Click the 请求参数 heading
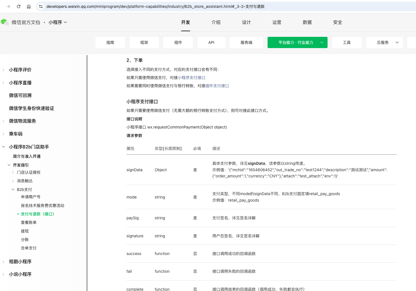The width and height of the screenshot is (416, 291). 134,136
